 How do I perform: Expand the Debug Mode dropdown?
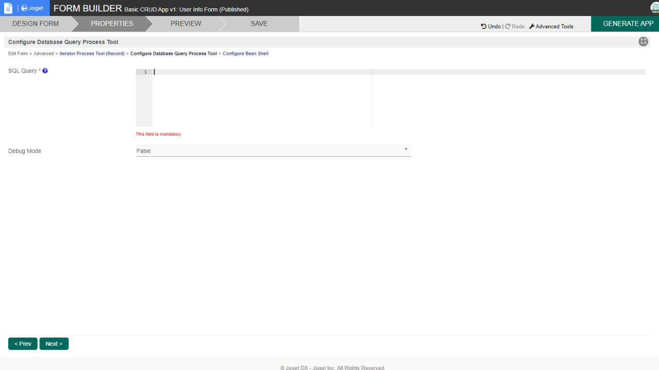click(x=273, y=151)
